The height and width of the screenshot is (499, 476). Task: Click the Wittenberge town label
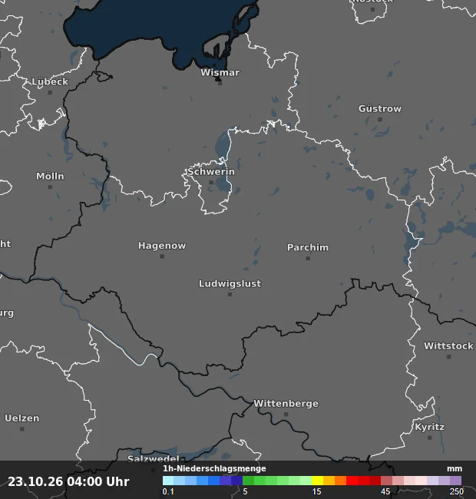coord(286,404)
